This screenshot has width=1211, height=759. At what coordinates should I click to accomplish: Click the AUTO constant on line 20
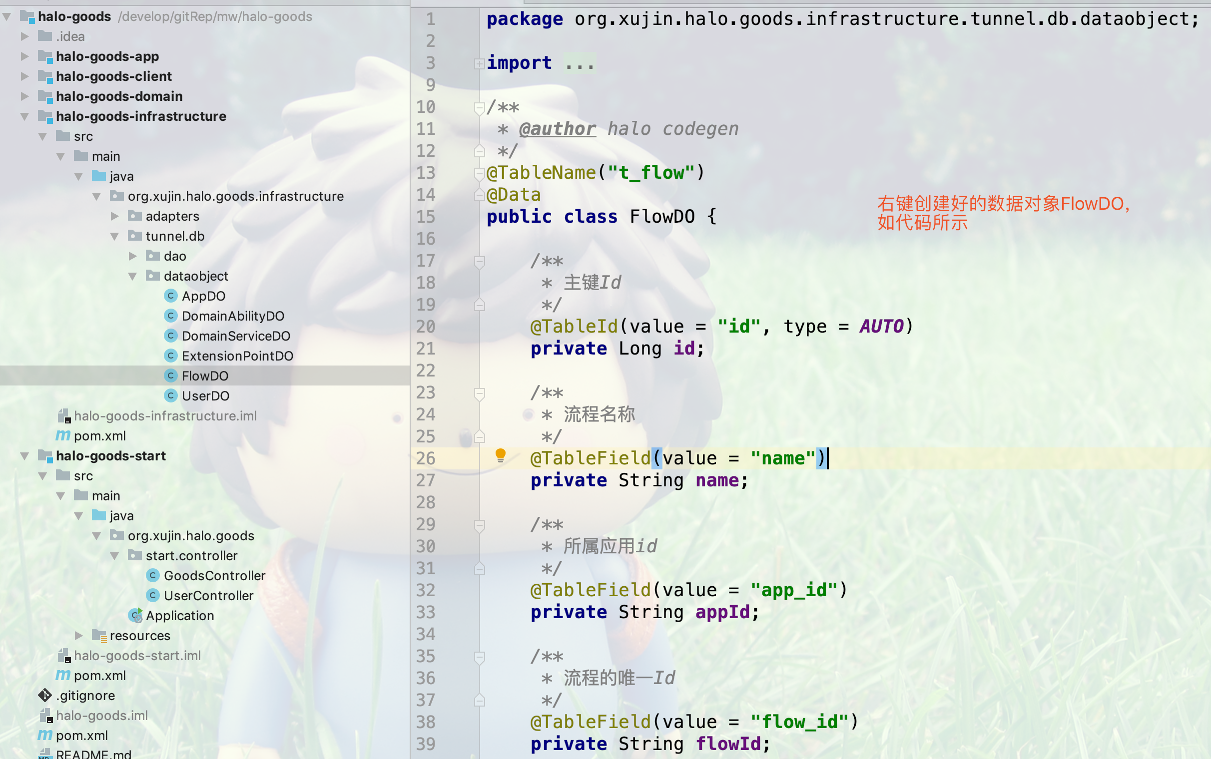click(x=881, y=326)
